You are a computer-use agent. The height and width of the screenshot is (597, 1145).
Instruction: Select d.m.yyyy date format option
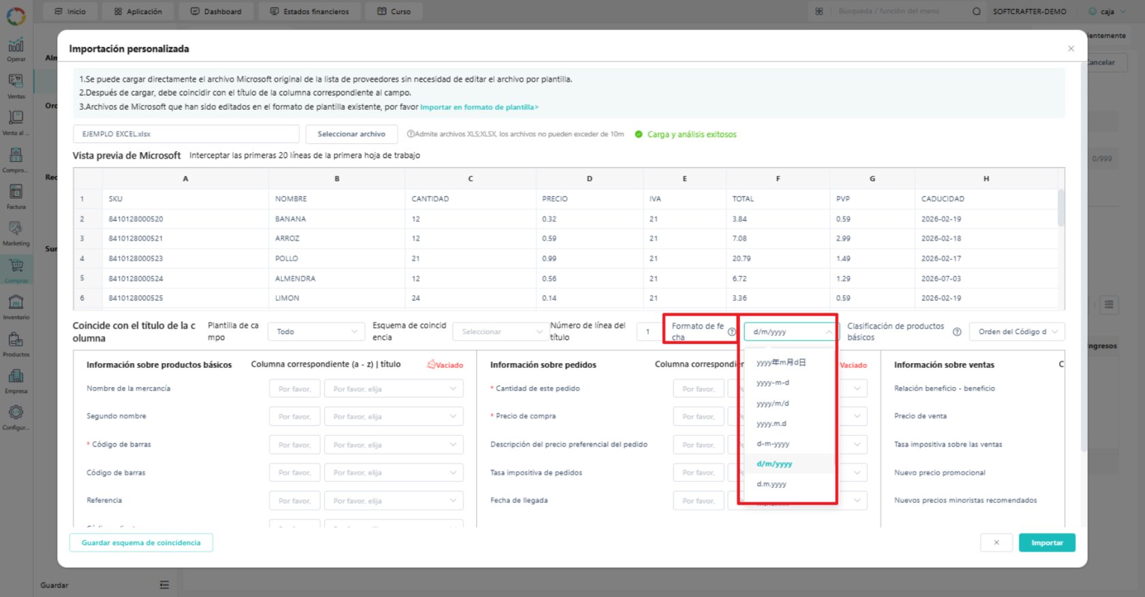(x=789, y=484)
